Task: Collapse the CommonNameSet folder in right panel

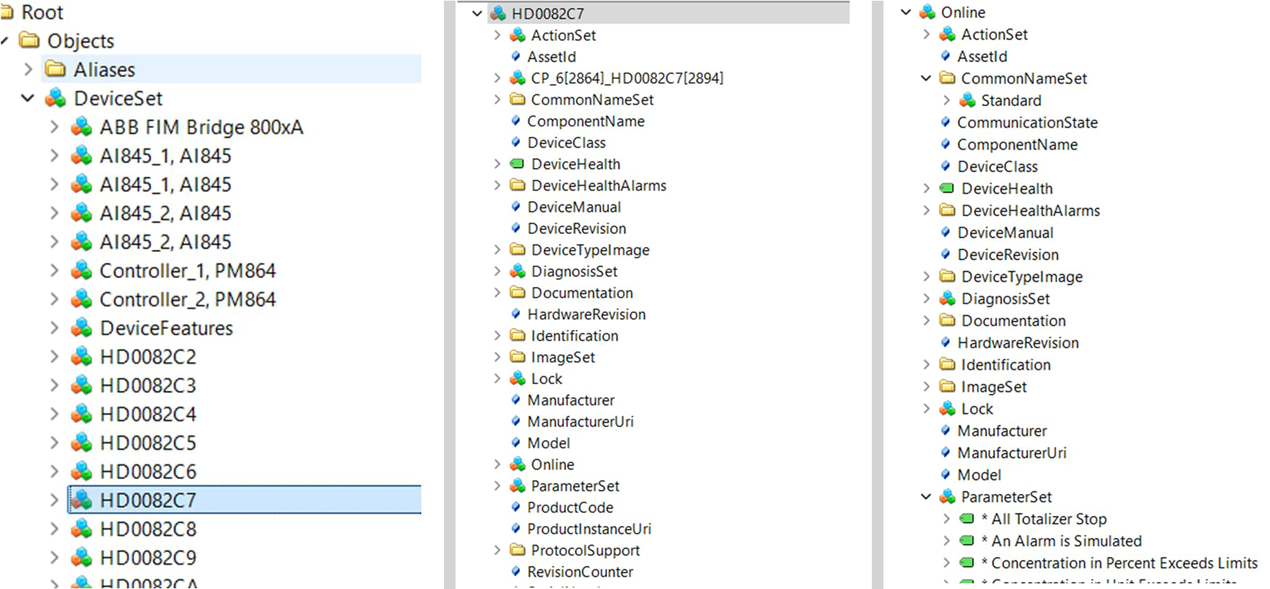Action: click(x=926, y=78)
